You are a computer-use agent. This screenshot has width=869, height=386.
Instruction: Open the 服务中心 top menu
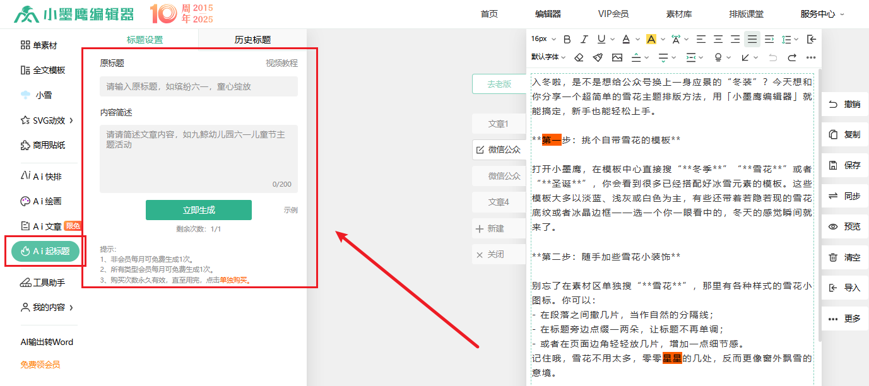point(822,14)
